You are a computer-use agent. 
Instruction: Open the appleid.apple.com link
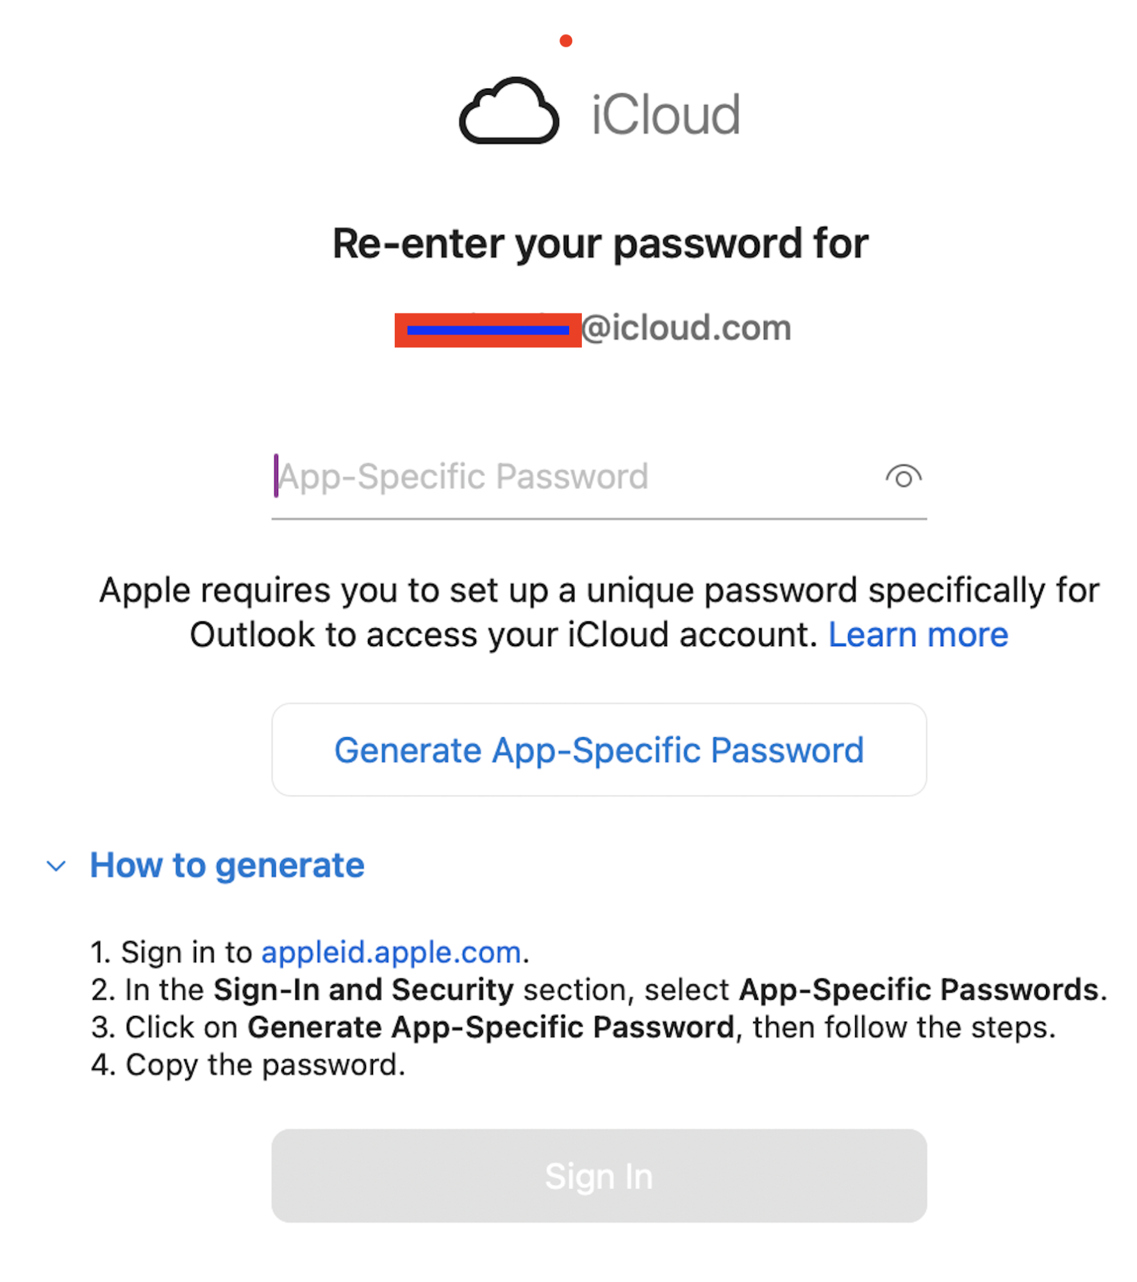pos(391,952)
